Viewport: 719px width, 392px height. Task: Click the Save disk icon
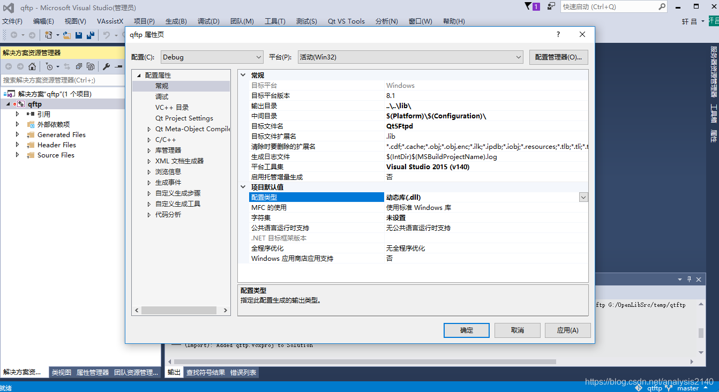coord(79,35)
